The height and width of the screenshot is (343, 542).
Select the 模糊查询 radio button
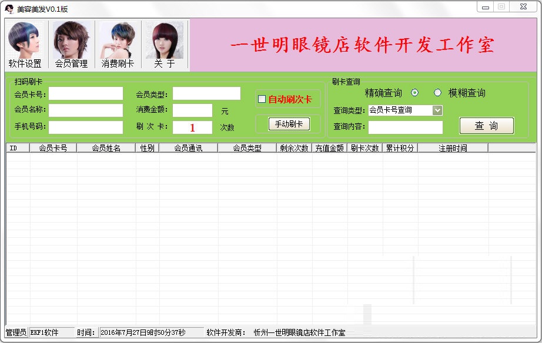tap(437, 93)
